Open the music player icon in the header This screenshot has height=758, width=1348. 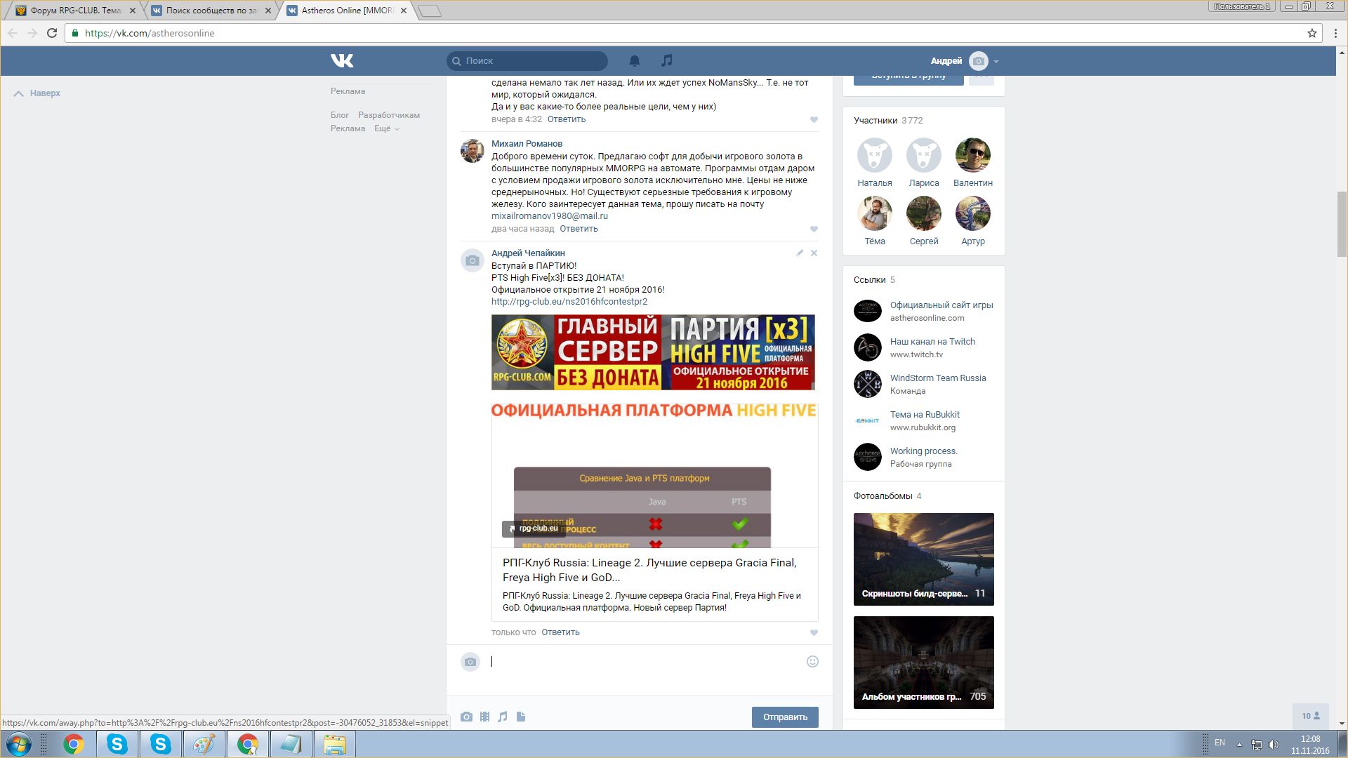[667, 61]
